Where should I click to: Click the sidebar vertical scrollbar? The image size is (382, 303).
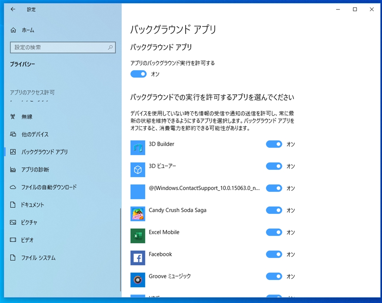(x=120, y=249)
